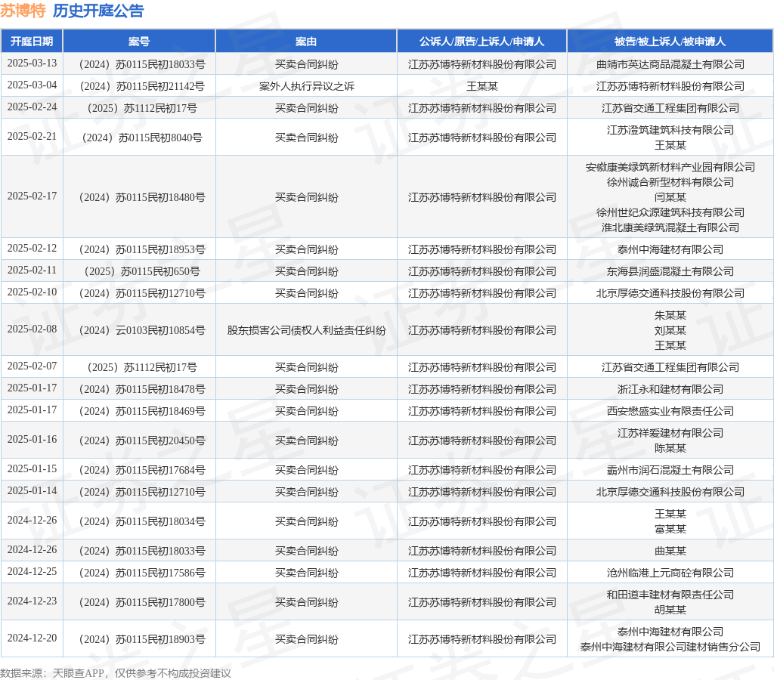Select the date 2025-01-14

click(32, 490)
